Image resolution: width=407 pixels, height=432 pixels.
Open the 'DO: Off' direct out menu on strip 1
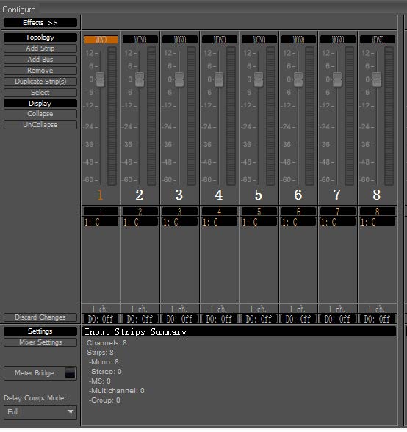coord(101,319)
